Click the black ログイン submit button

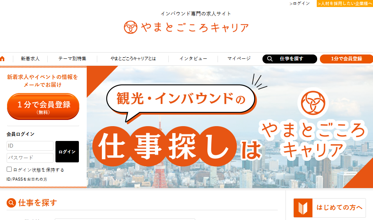point(67,152)
